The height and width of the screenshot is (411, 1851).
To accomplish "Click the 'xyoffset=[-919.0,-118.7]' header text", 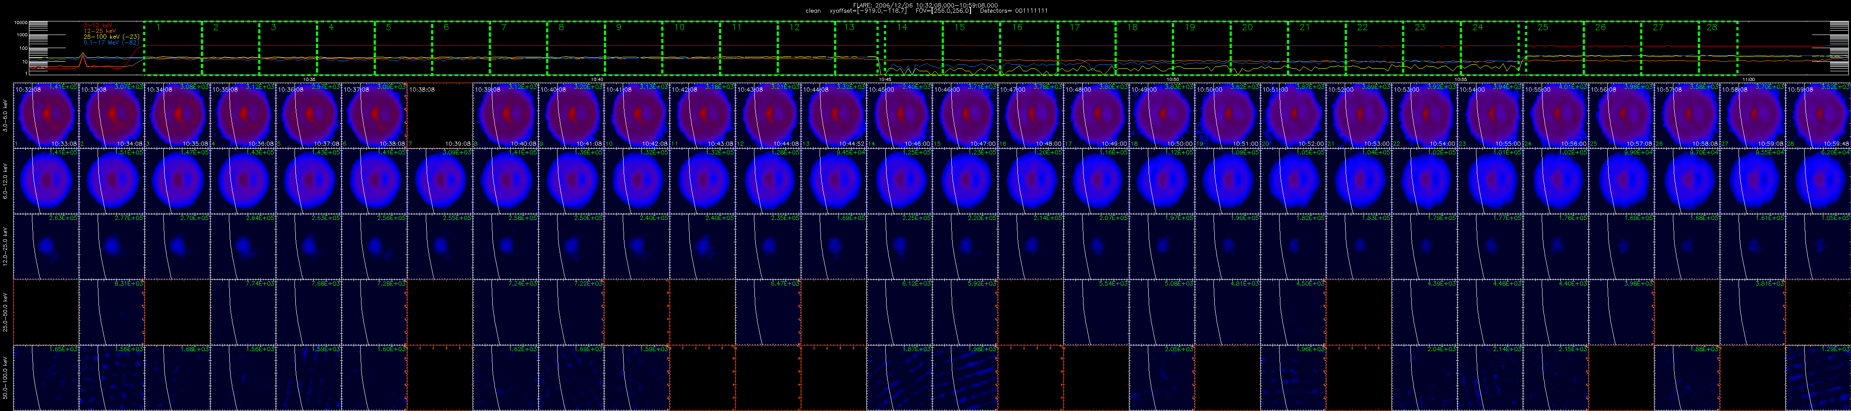I will (868, 11).
